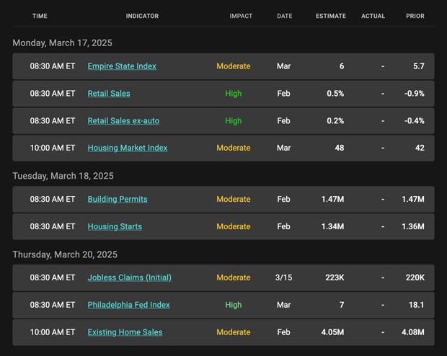Screen dimensions: 447x356
Task: Open the Building Permits link
Action: 118,199
